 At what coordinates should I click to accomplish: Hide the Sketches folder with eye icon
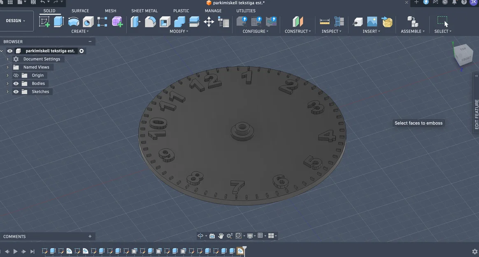pos(16,92)
